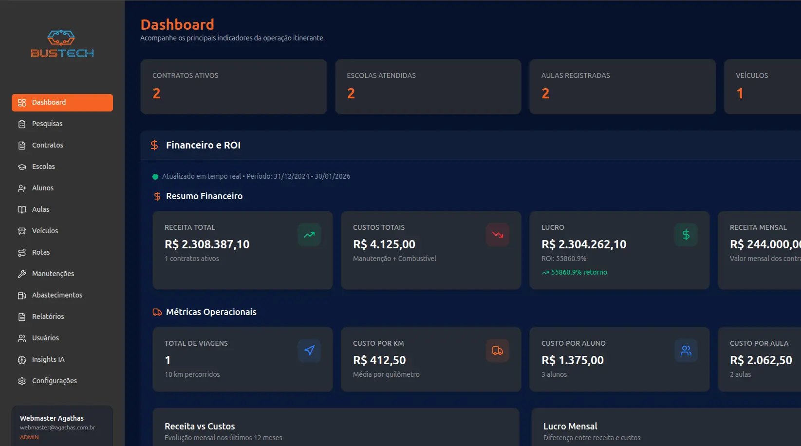801x446 pixels.
Task: Open the Insights IA page
Action: pyautogui.click(x=48, y=359)
